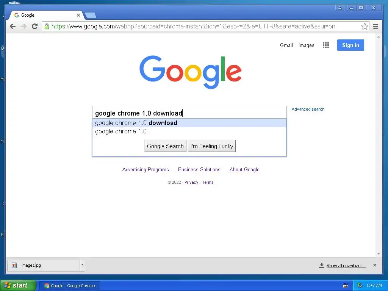Open Images link
This screenshot has height=291, width=388.
(306, 45)
